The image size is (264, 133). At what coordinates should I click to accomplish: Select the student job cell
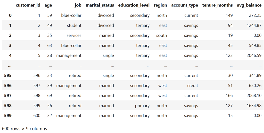click(x=74, y=26)
